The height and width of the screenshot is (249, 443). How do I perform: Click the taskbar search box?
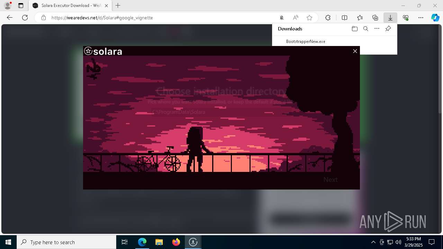pyautogui.click(x=66, y=242)
